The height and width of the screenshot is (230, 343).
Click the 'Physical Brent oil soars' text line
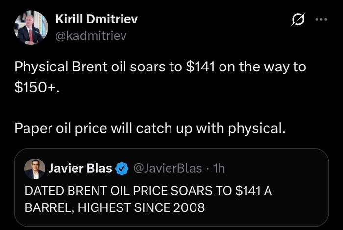coord(98,67)
